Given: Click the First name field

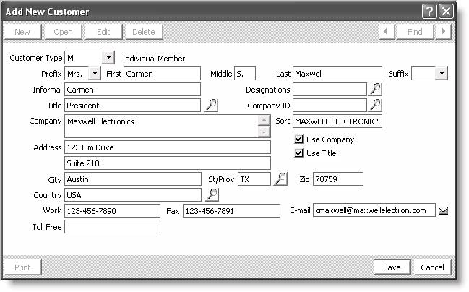Looking at the screenshot, I should click(162, 74).
